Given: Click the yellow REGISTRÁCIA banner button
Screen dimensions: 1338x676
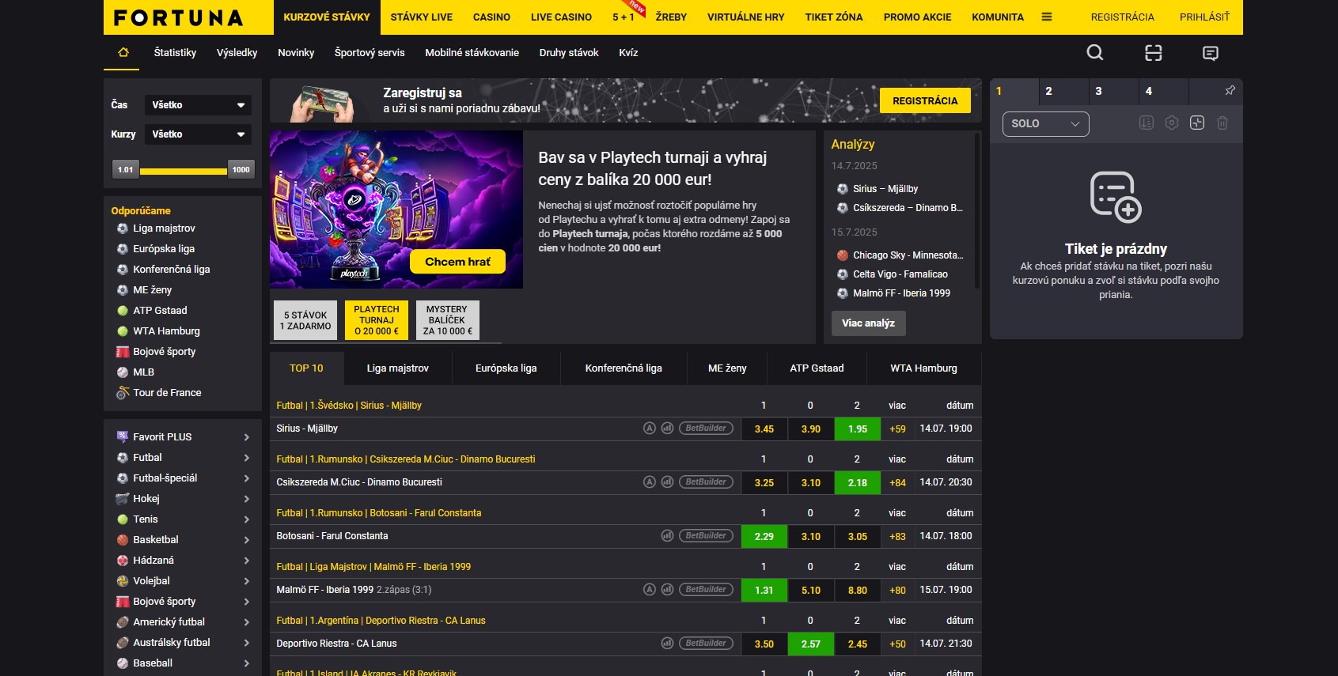Looking at the screenshot, I should coord(925,100).
